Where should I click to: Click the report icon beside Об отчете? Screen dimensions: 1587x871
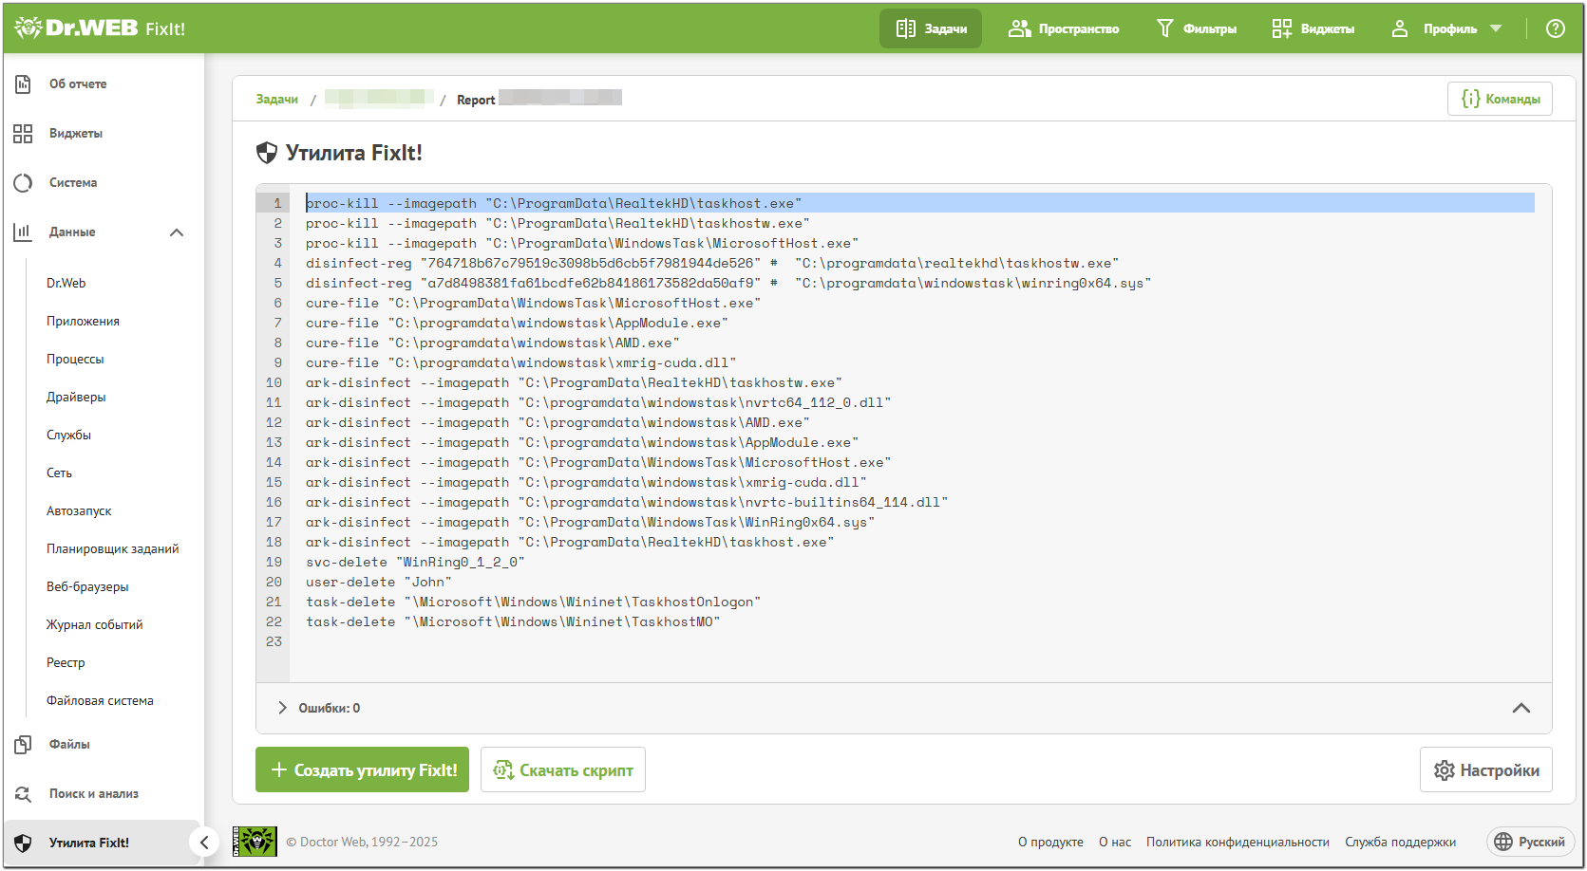pos(23,84)
